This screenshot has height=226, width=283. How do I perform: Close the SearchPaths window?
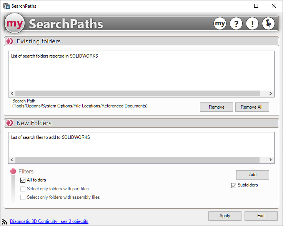tap(274, 6)
